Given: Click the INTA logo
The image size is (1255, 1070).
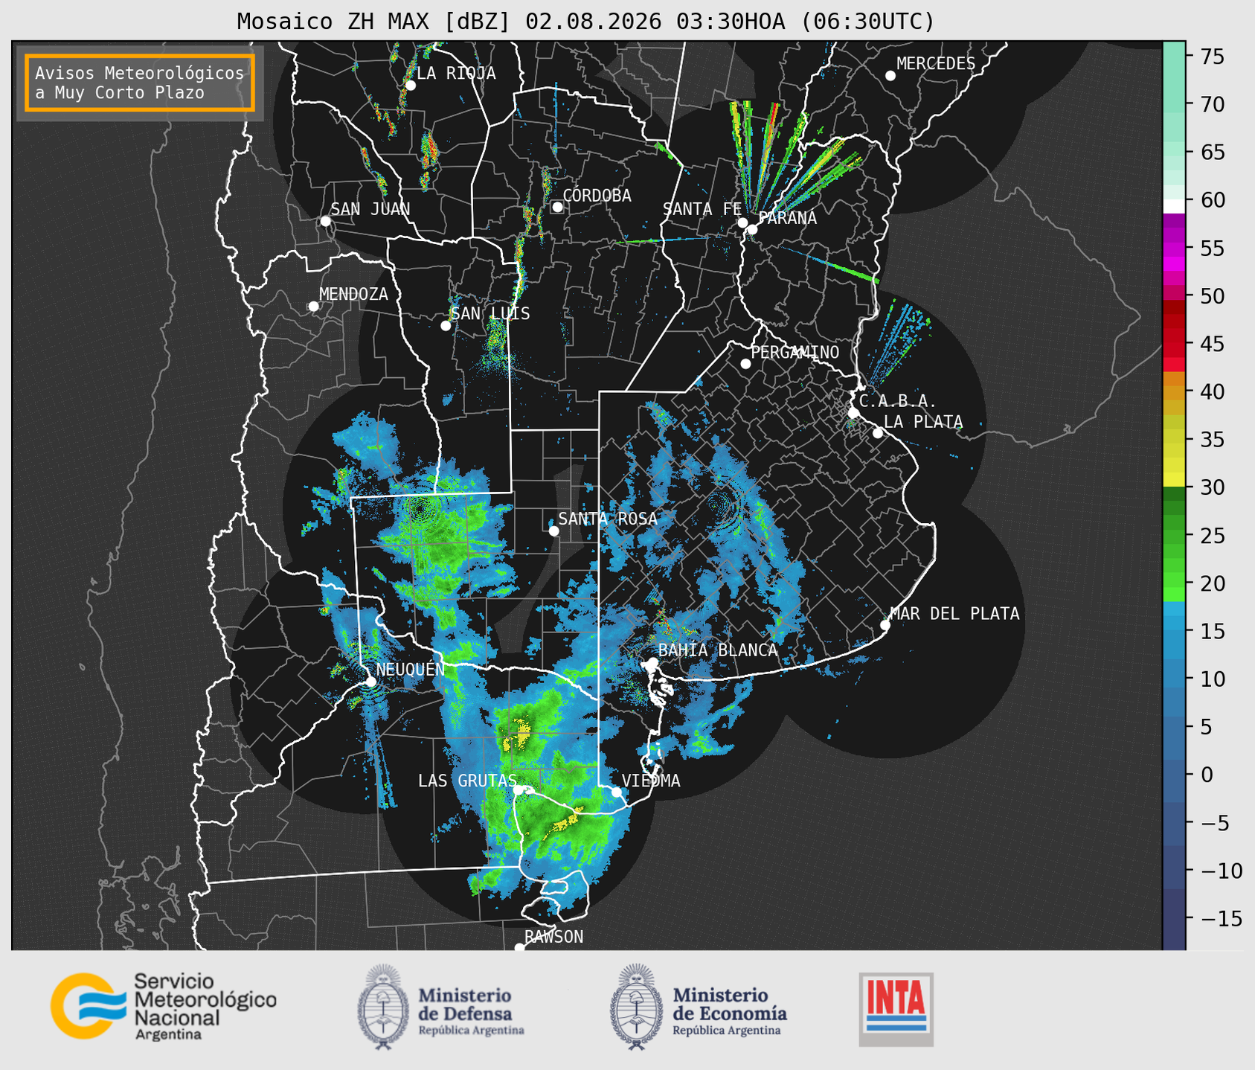Looking at the screenshot, I should (896, 1009).
